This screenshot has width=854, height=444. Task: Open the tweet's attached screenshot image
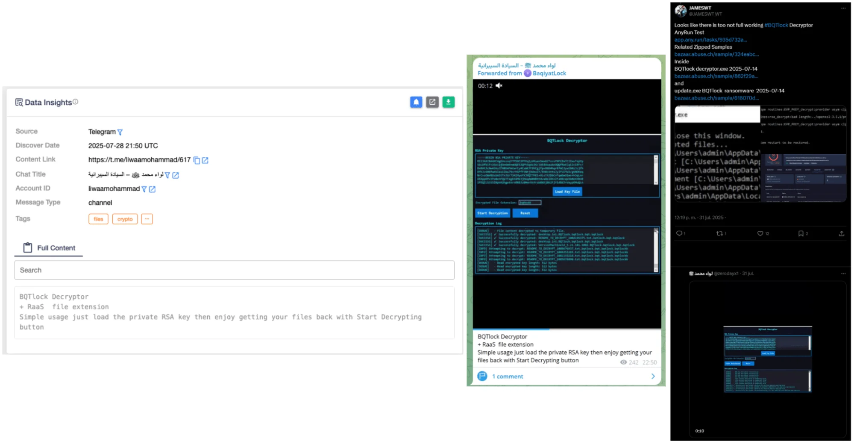coord(760,154)
